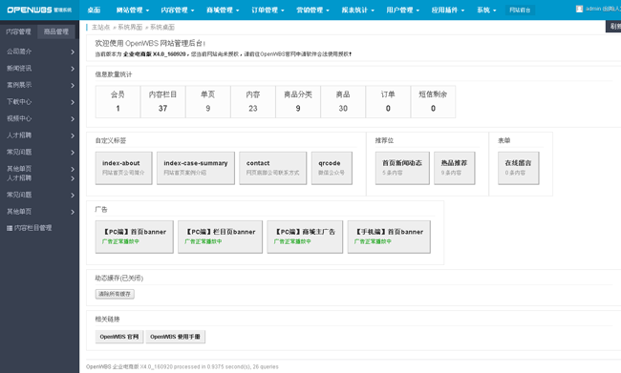Screen dimensions: 621x373
Task: Open the 首页新闻动态 recommendation slot
Action: tap(402, 168)
